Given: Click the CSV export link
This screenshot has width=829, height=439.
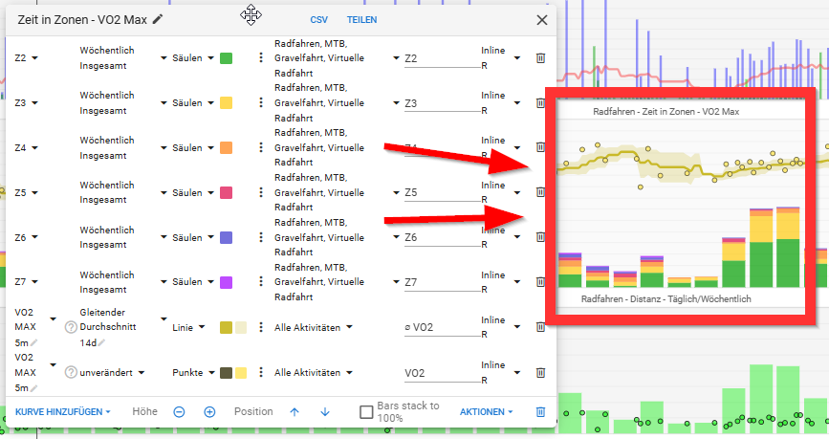Looking at the screenshot, I should tap(318, 19).
